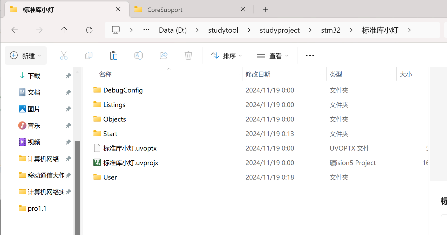Open the See more options menu in toolbar
The width and height of the screenshot is (447, 235).
coord(310,55)
